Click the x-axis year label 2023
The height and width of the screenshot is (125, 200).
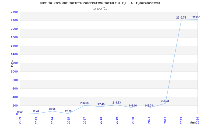[181, 120]
